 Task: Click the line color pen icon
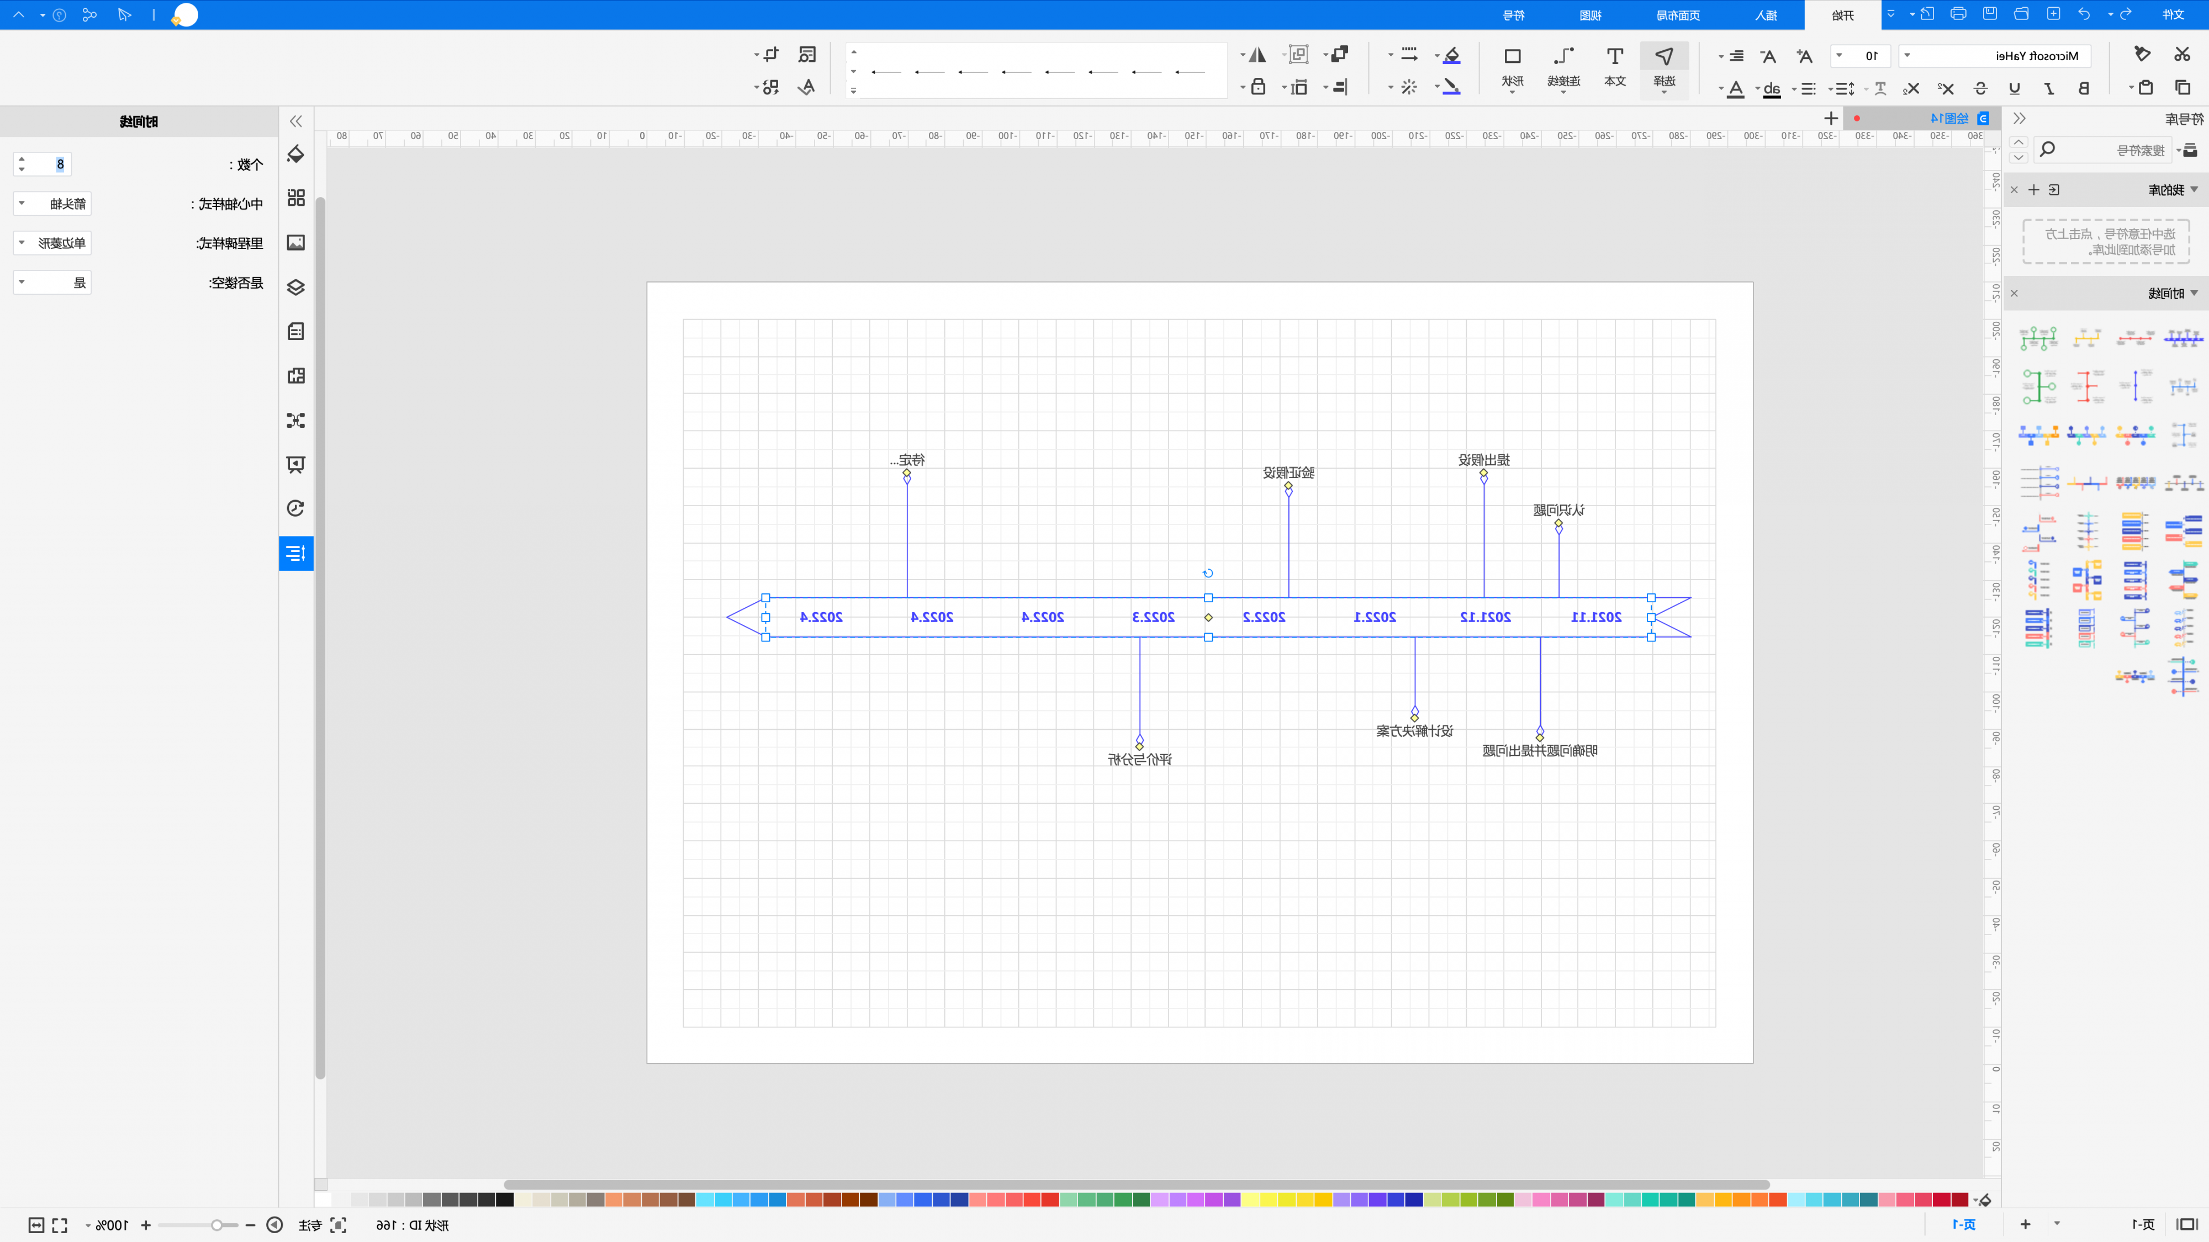tap(1452, 87)
